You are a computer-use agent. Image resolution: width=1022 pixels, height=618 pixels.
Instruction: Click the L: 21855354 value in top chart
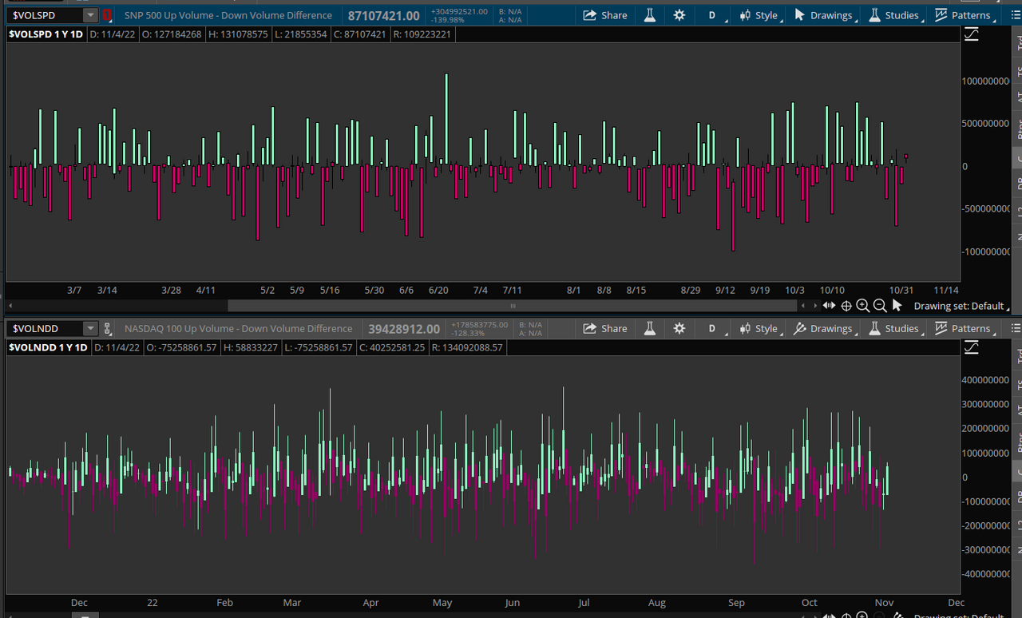[x=299, y=34]
